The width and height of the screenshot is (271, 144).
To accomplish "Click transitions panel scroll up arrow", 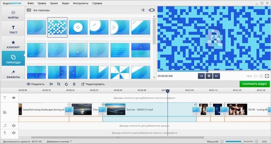I will 154,16.
